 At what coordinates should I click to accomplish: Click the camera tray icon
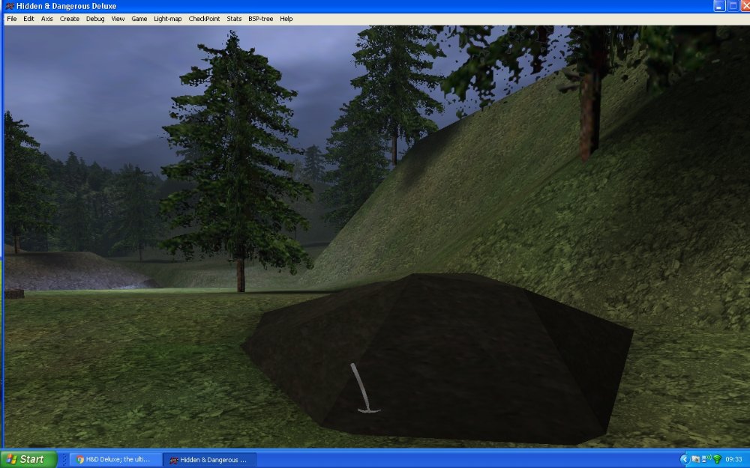pyautogui.click(x=695, y=460)
